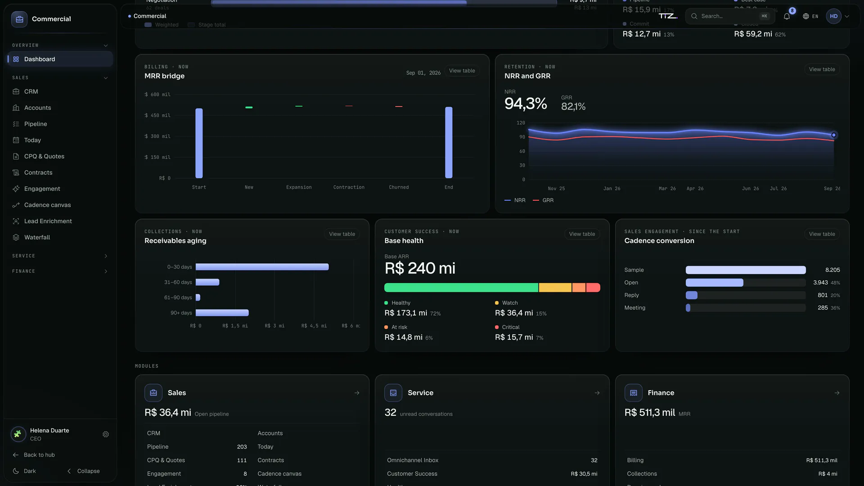864x486 pixels.
Task: Go to CRM in sidebar
Action: (x=60, y=91)
